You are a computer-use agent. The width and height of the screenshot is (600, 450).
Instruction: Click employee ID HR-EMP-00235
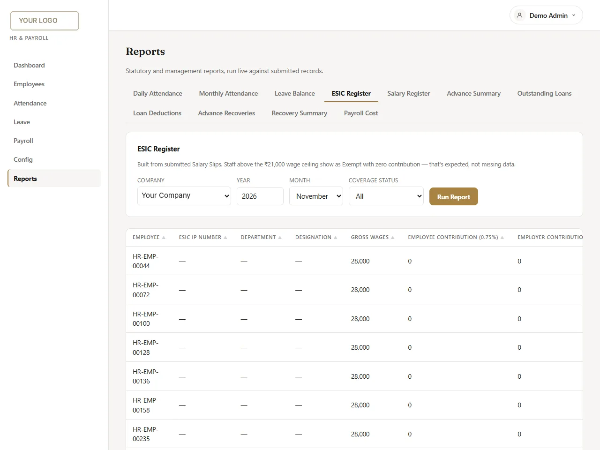point(145,434)
